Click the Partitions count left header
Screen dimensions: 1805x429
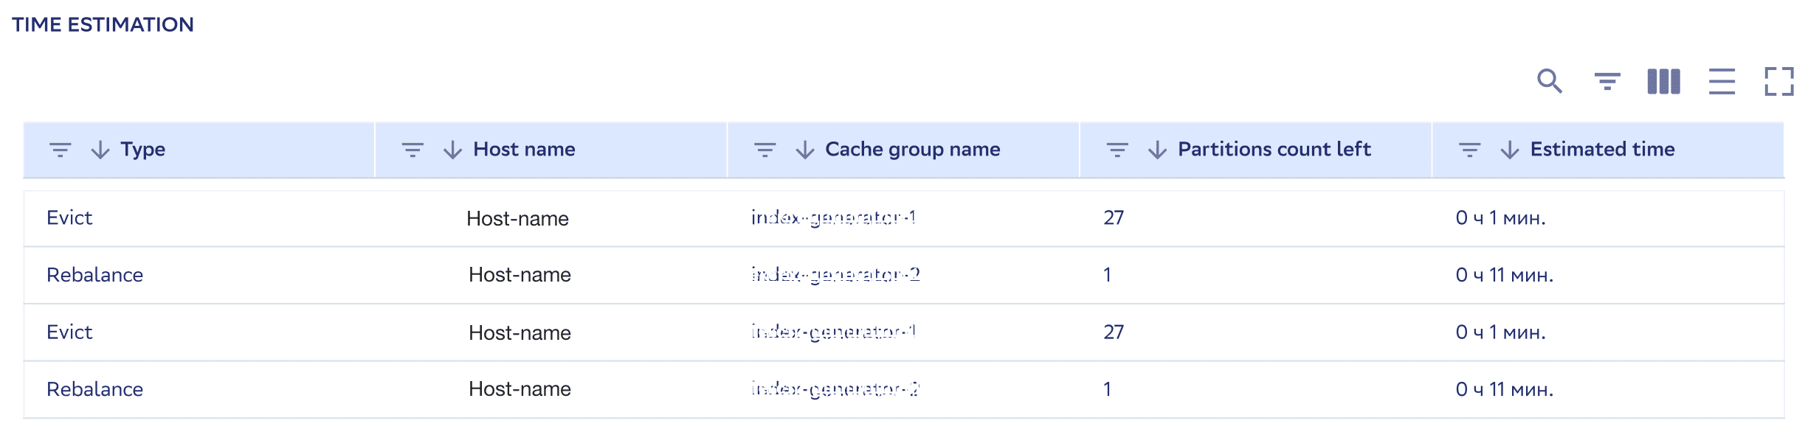(x=1274, y=150)
